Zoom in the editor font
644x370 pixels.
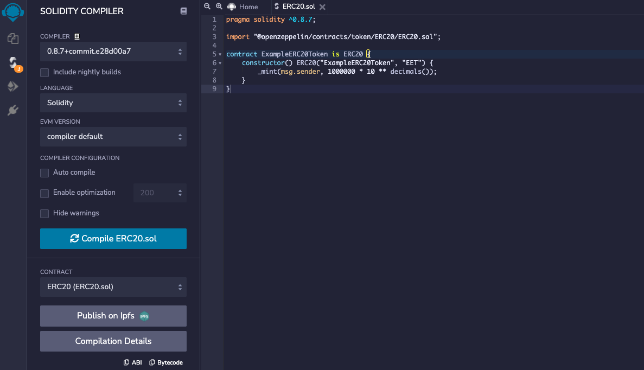coord(219,6)
